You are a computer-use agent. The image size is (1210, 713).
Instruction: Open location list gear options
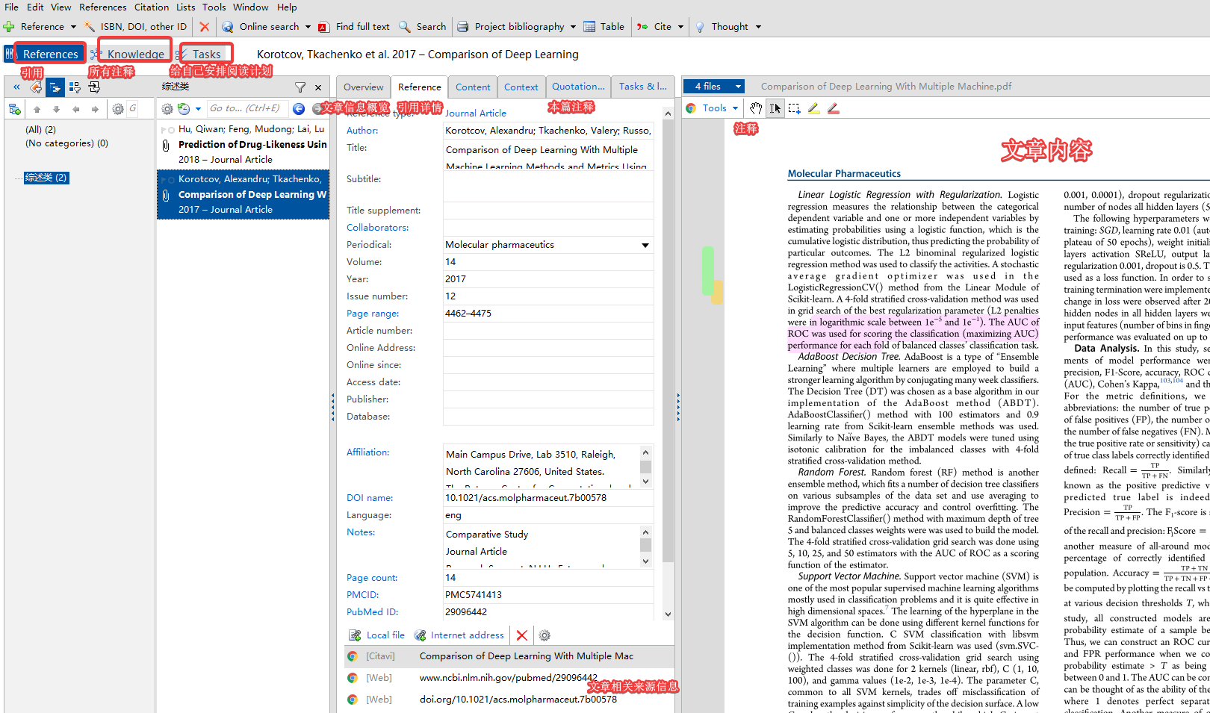tap(544, 635)
